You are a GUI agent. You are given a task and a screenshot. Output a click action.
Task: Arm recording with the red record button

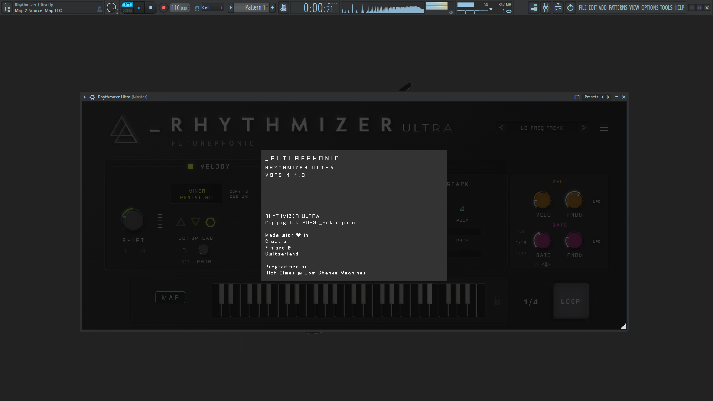163,7
